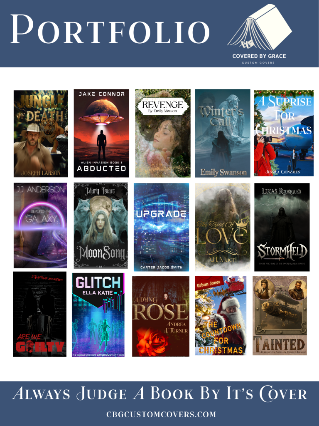Open the A Dying Rose cover
The image size is (319, 426).
pyautogui.click(x=160, y=316)
